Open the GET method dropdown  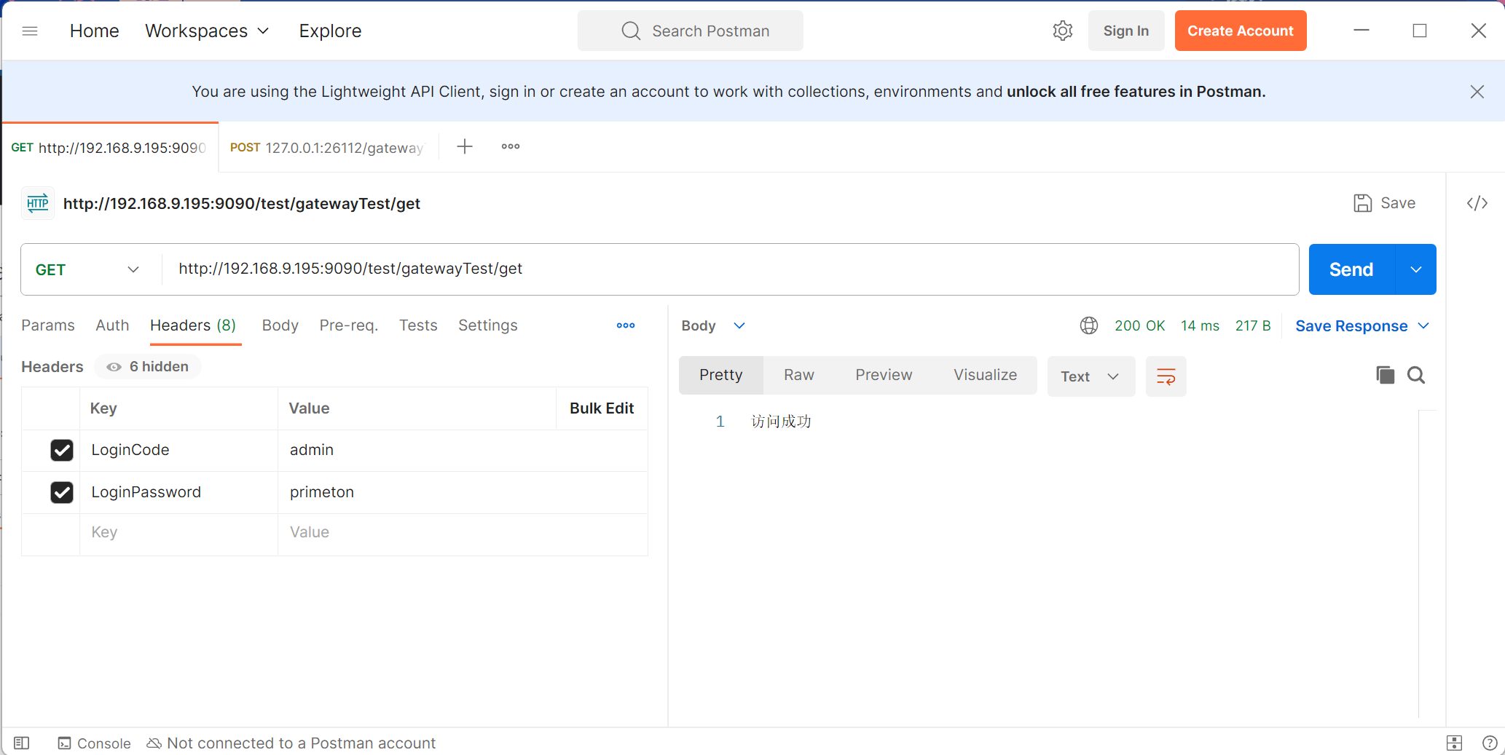coord(87,269)
